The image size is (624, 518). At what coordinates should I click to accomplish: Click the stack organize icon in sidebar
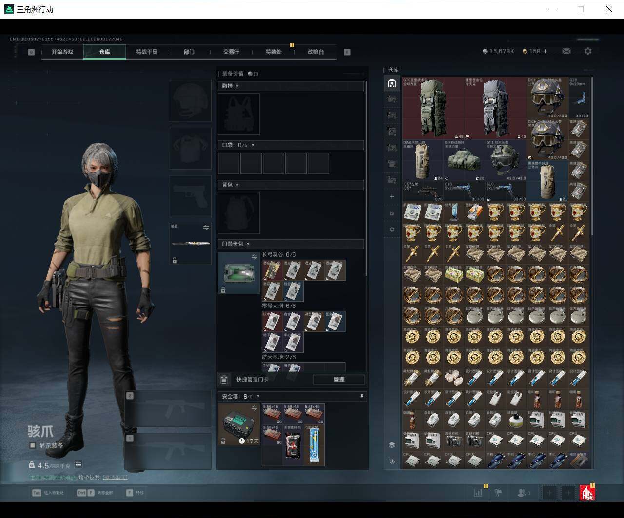pos(392,445)
